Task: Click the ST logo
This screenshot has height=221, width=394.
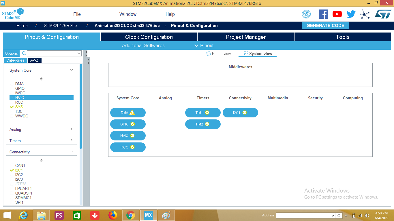Action: [383, 14]
